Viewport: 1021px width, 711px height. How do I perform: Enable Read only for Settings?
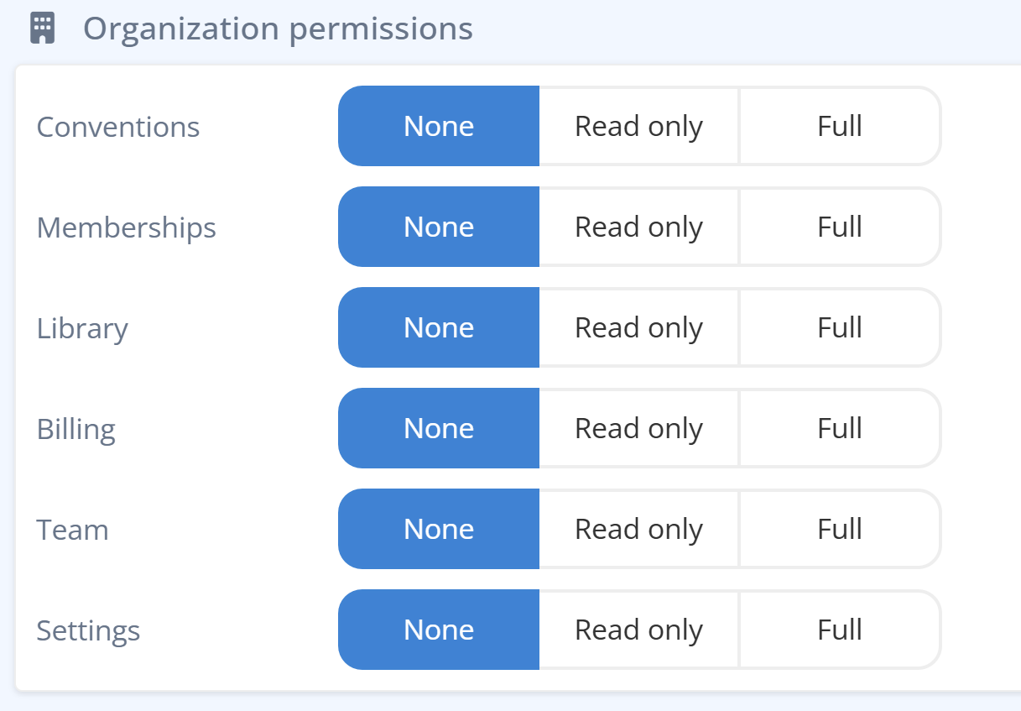pos(638,630)
